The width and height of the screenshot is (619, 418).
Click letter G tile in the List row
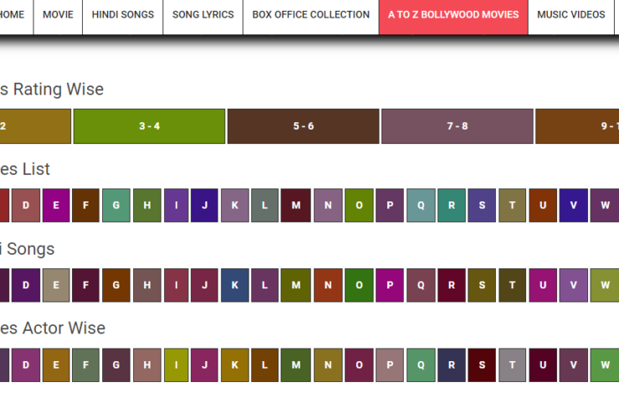point(116,206)
